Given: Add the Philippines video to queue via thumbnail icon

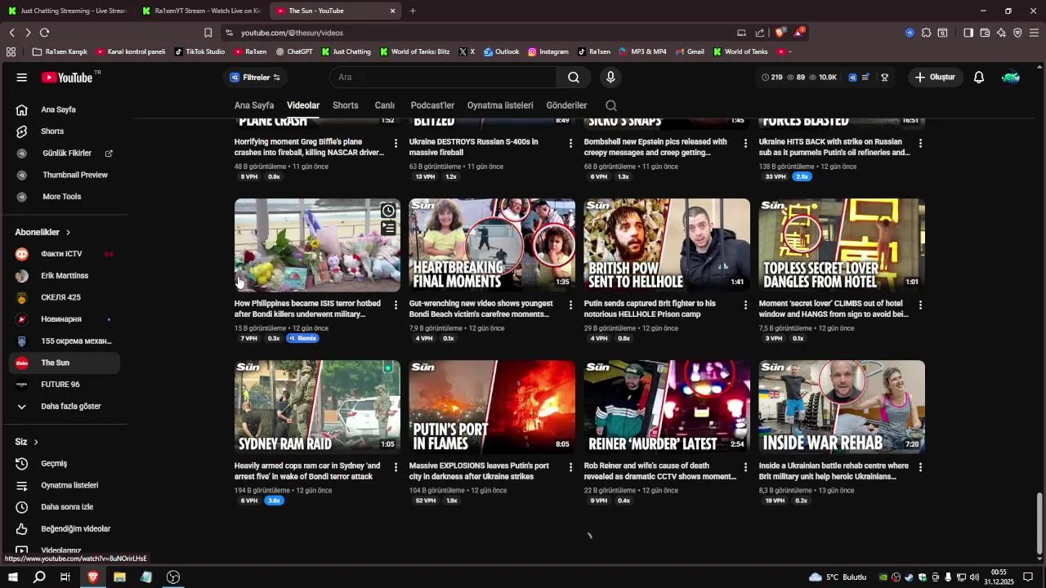Looking at the screenshot, I should coord(388,229).
